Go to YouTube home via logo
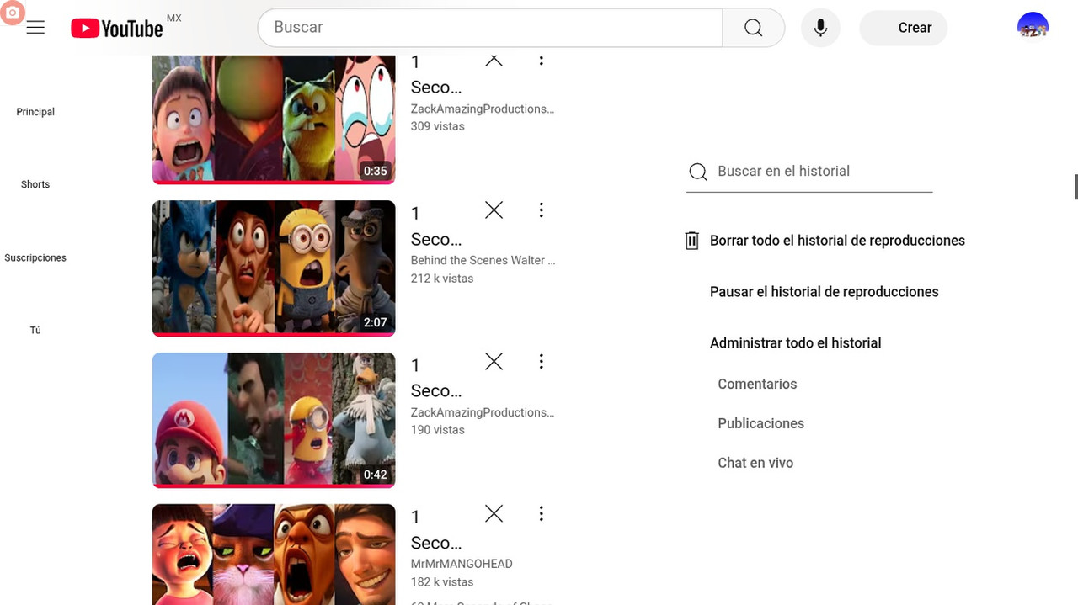Viewport: 1078px width, 605px height. (117, 28)
